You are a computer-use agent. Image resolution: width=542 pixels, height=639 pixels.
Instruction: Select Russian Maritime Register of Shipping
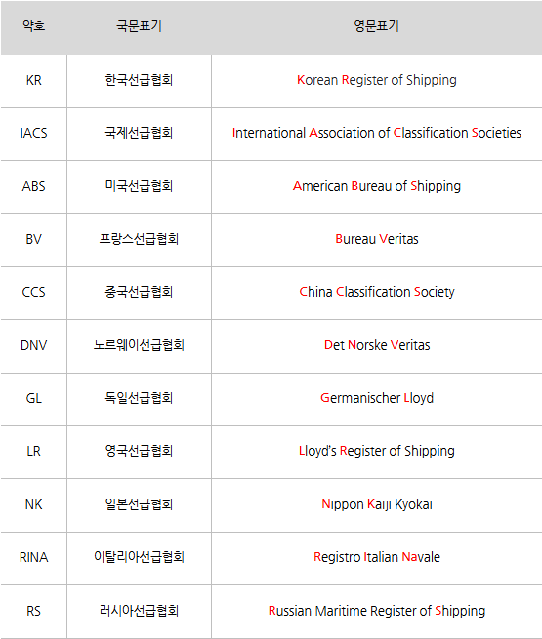376,611
